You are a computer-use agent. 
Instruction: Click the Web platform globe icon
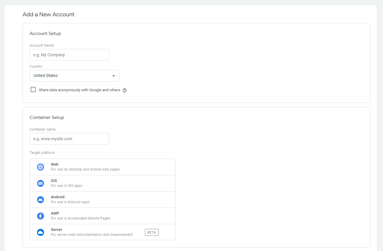(x=41, y=167)
